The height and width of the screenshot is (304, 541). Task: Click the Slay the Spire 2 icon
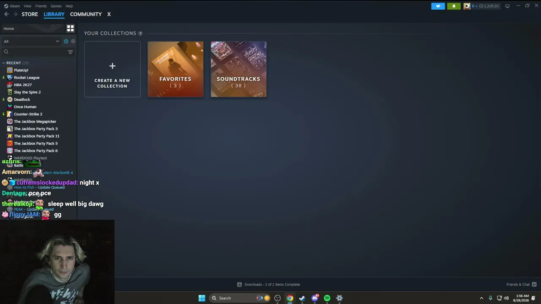(x=10, y=92)
